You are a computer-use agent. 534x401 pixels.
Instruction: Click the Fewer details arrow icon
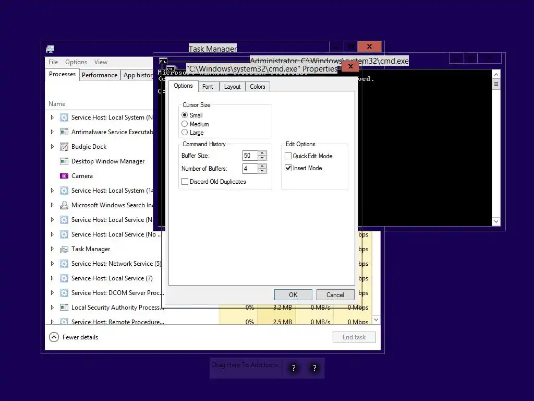click(54, 337)
